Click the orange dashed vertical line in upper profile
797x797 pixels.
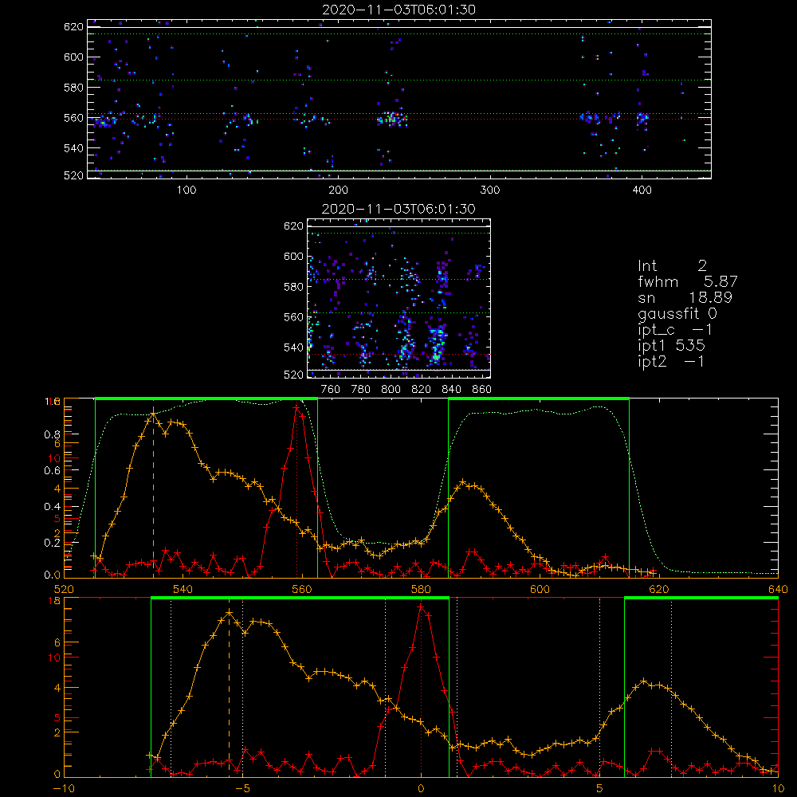[x=154, y=496]
